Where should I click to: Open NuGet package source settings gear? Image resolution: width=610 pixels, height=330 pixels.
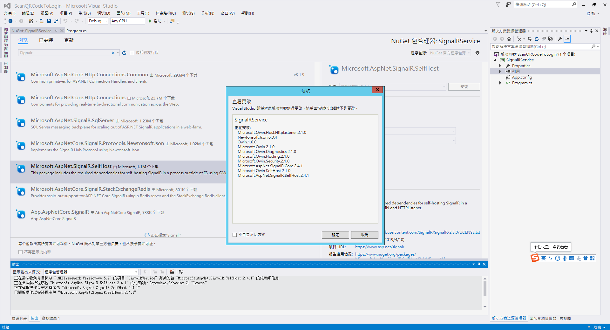pyautogui.click(x=478, y=53)
